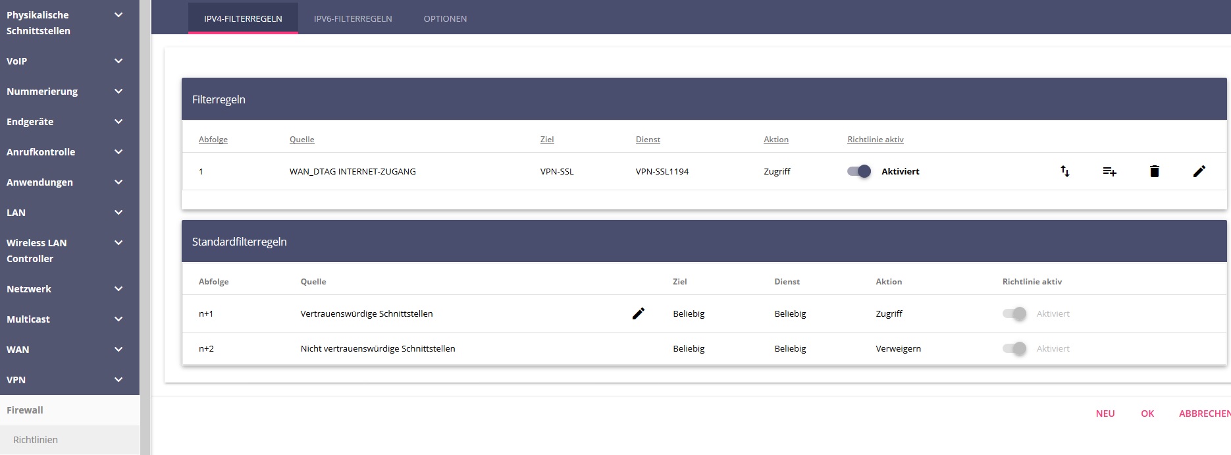Sort by Richtlinie aktiv in Filterregeln
The width and height of the screenshot is (1231, 455).
click(876, 140)
